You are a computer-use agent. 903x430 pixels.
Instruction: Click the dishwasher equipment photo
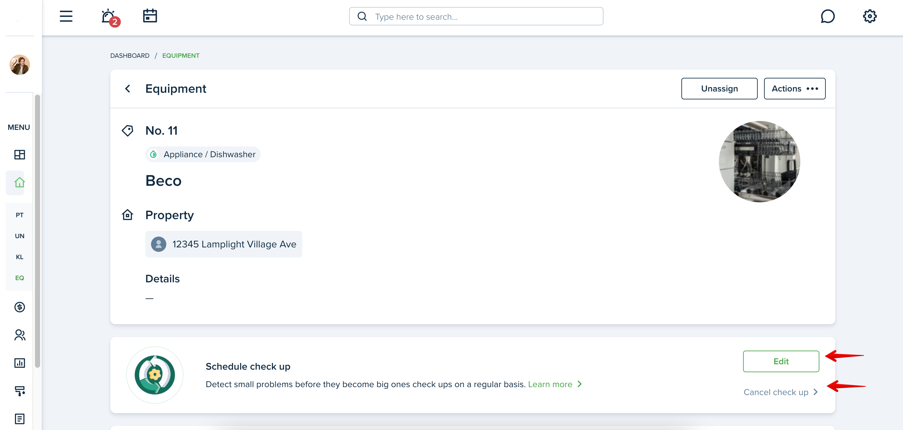(x=759, y=161)
